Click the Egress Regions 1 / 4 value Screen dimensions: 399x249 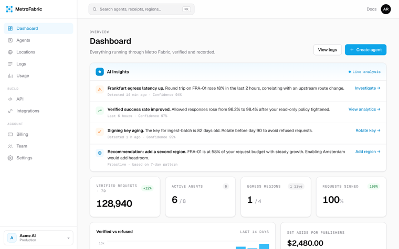pyautogui.click(x=254, y=200)
